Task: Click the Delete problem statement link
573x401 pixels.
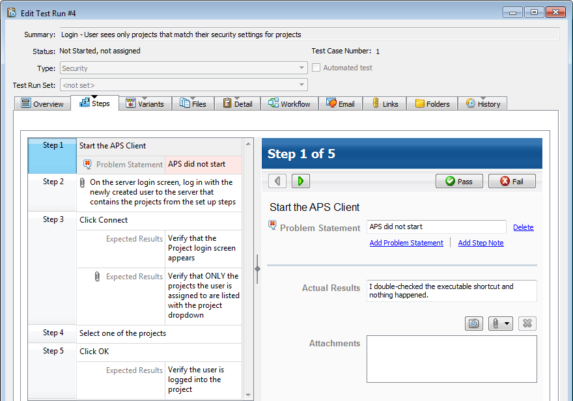Action: pos(523,227)
